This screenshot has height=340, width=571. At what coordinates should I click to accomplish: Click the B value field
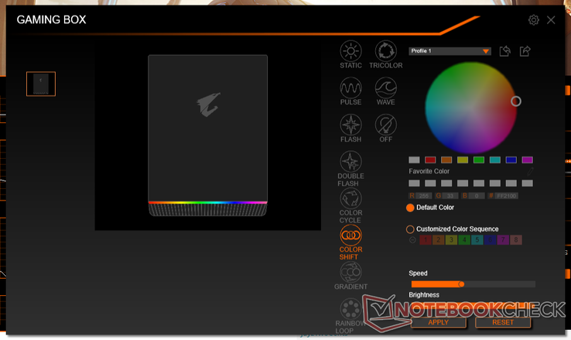click(x=477, y=196)
